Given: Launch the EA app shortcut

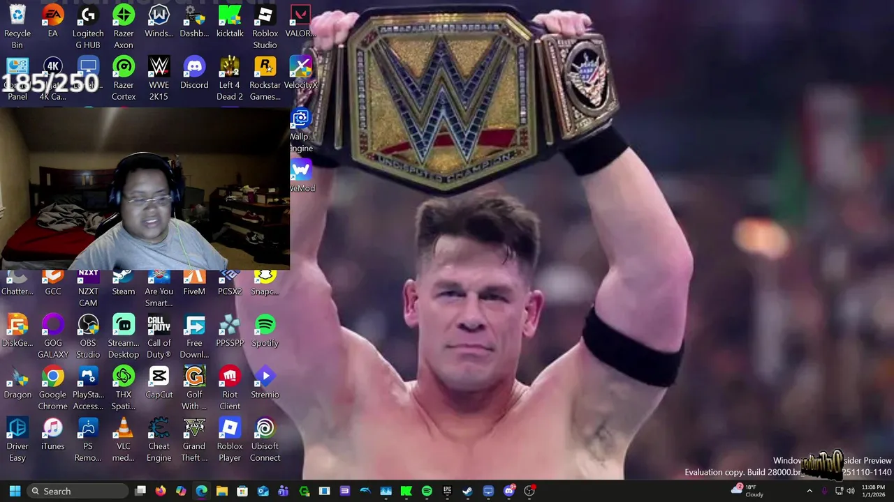Looking at the screenshot, I should tap(52, 21).
